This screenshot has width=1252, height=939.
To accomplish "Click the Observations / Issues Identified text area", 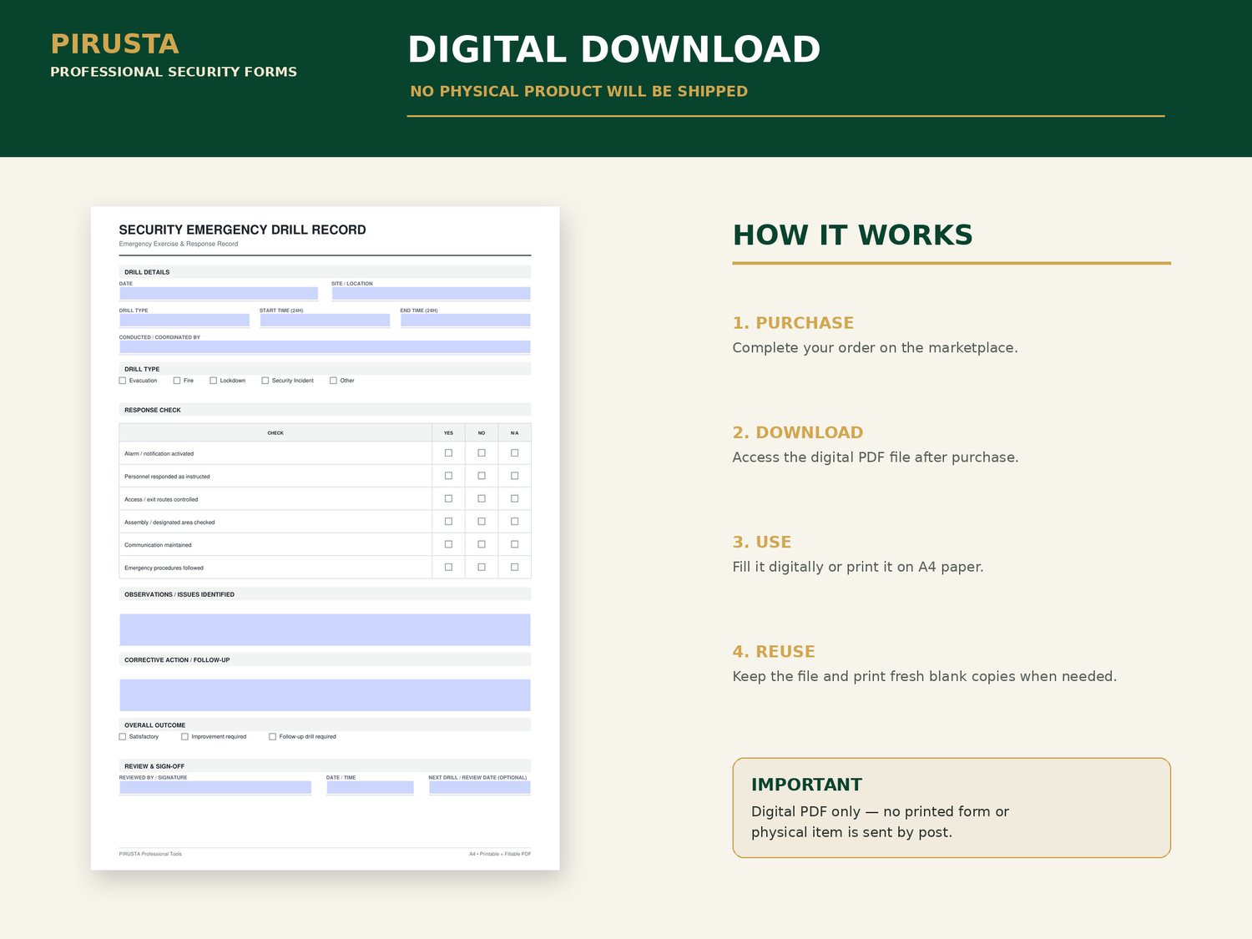I will (325, 630).
